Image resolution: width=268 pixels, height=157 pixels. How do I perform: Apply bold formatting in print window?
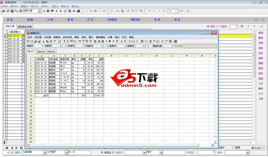point(110,41)
